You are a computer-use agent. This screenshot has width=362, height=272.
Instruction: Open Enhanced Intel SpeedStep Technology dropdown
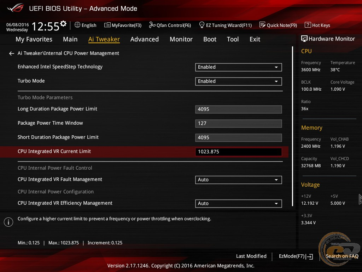point(239,67)
